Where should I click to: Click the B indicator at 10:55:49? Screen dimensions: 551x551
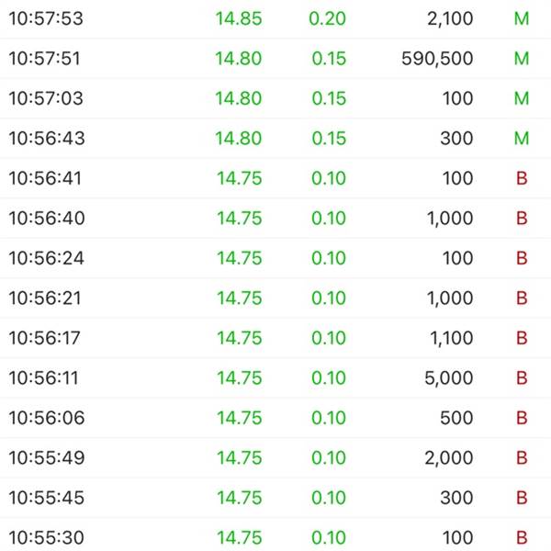click(522, 457)
